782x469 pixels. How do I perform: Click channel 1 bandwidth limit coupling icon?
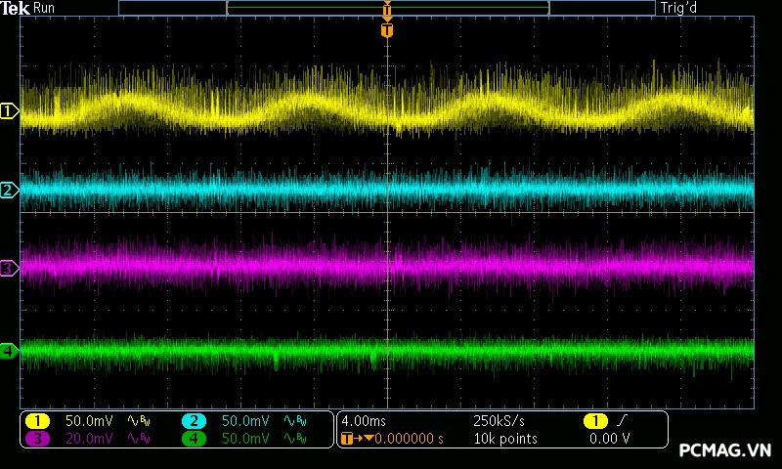[140, 421]
